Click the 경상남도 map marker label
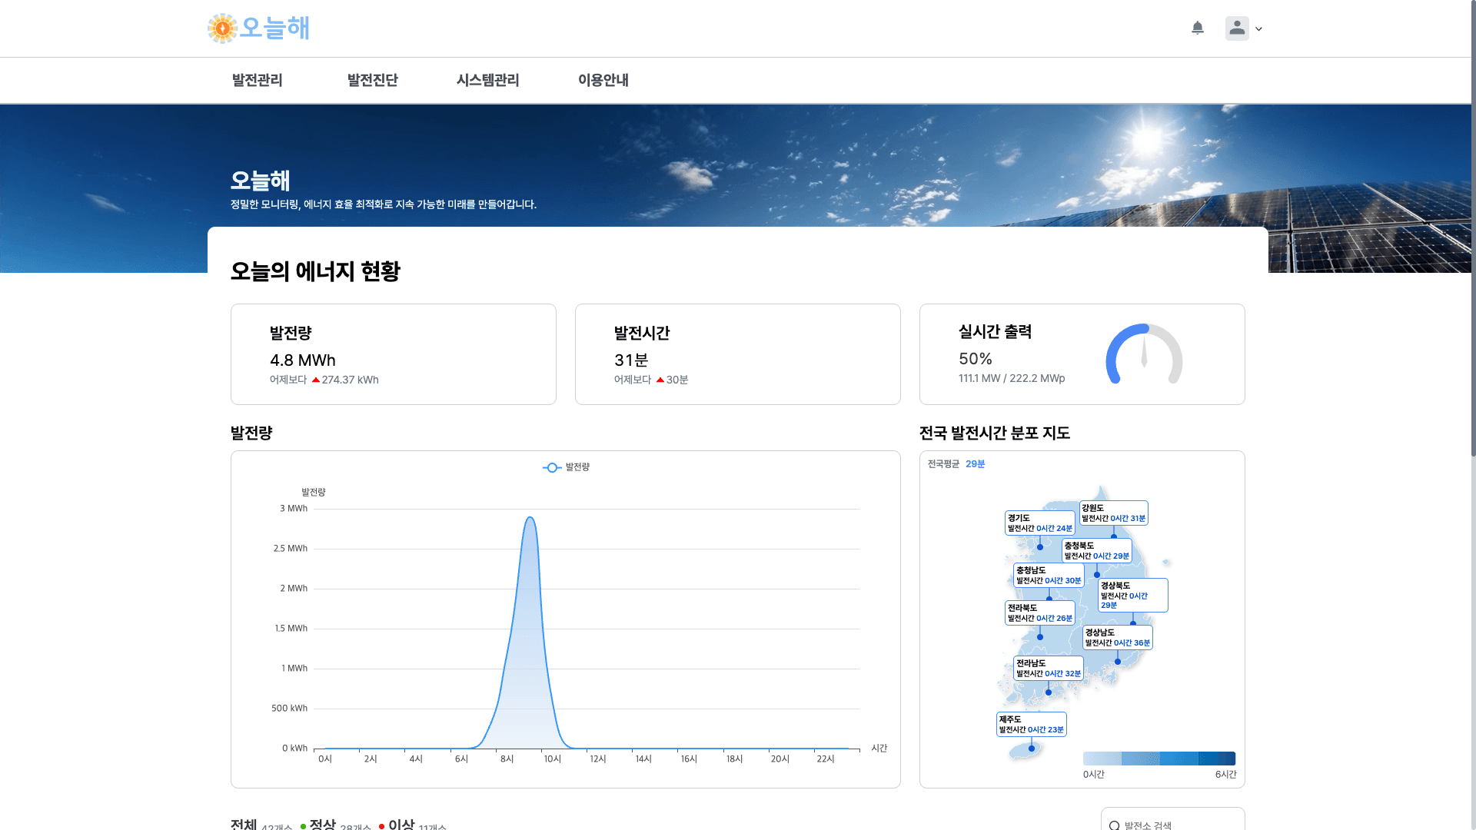Screen dimensions: 1476x830 point(1117,638)
